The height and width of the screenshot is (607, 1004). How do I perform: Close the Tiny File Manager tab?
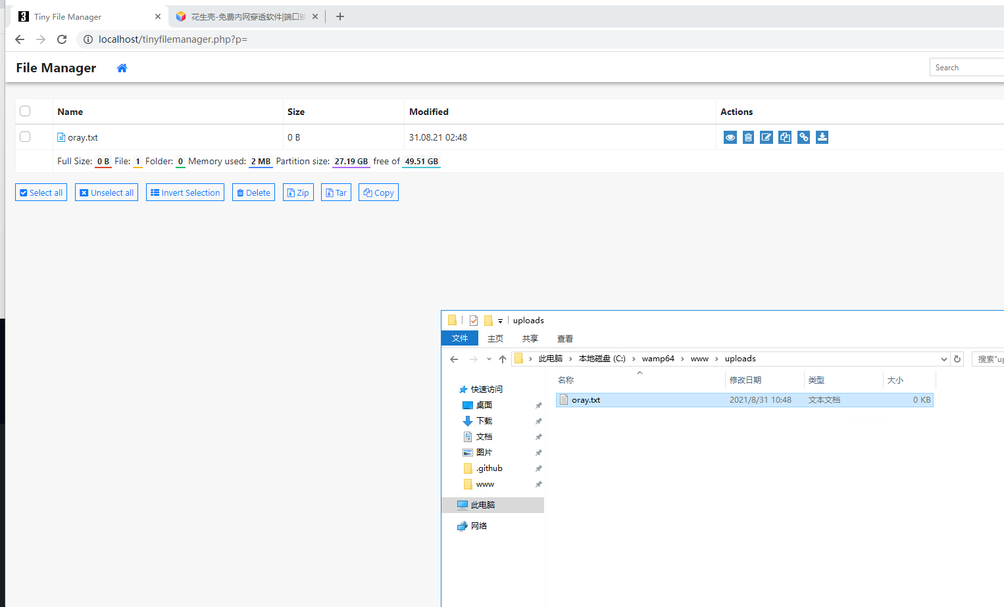click(158, 16)
